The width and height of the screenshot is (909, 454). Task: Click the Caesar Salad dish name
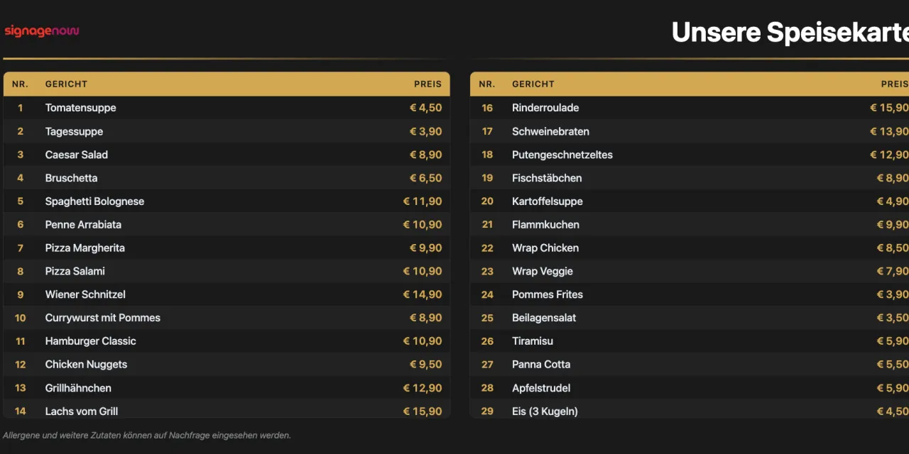77,155
